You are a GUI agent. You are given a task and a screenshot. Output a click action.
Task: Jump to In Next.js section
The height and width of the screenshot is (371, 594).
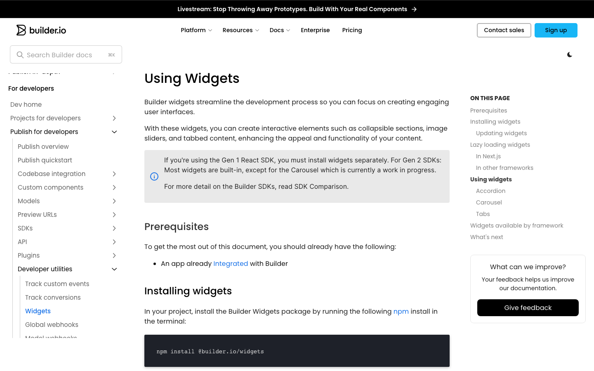488,156
